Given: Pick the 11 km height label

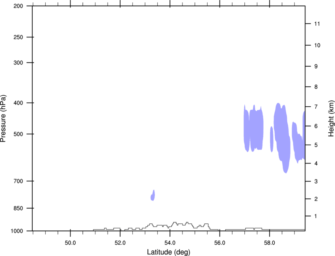Looking at the screenshot, I should (317, 24).
